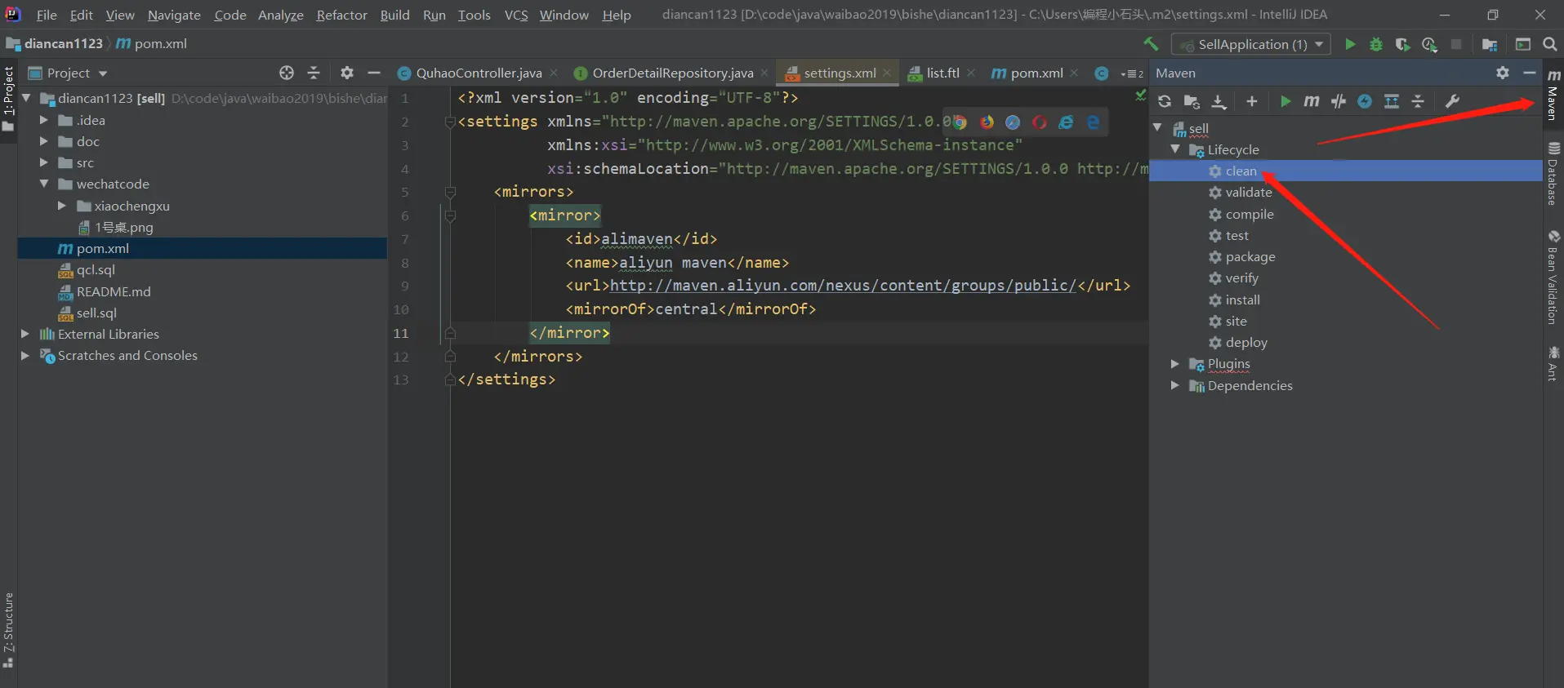
Task: Add a Maven project with the plus icon
Action: pos(1251,101)
